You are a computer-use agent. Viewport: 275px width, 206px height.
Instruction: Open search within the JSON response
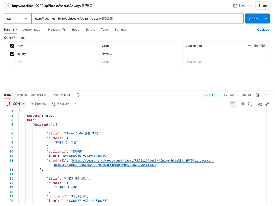tap(250, 104)
